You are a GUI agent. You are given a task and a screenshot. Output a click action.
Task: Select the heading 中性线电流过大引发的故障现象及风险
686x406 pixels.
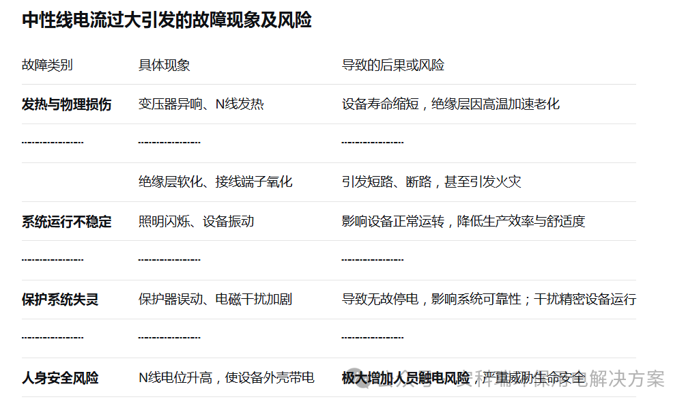167,20
